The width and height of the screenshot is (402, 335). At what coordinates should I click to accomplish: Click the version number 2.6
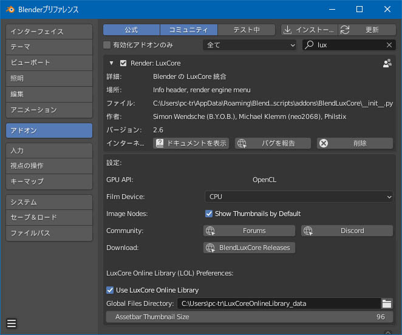click(158, 130)
